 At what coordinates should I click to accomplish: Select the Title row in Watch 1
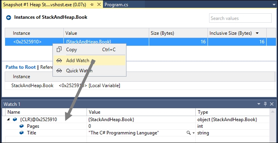pos(137,133)
